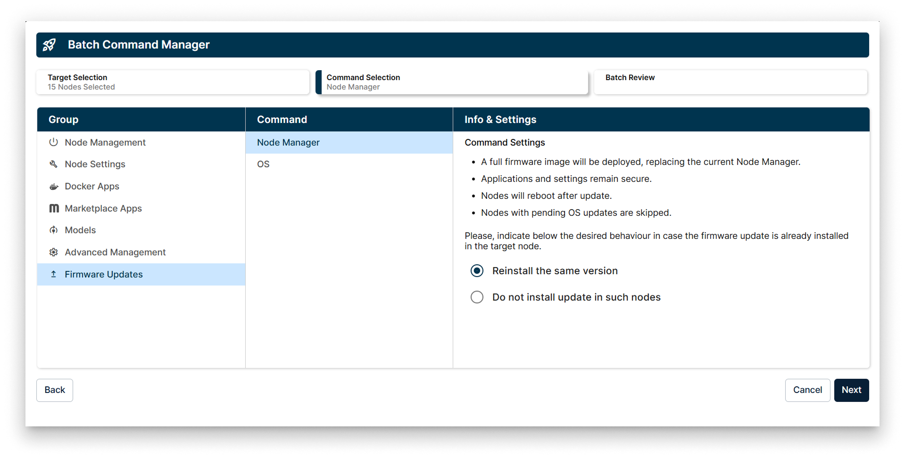905x457 pixels.
Task: Switch to the Target Selection step
Action: [173, 82]
